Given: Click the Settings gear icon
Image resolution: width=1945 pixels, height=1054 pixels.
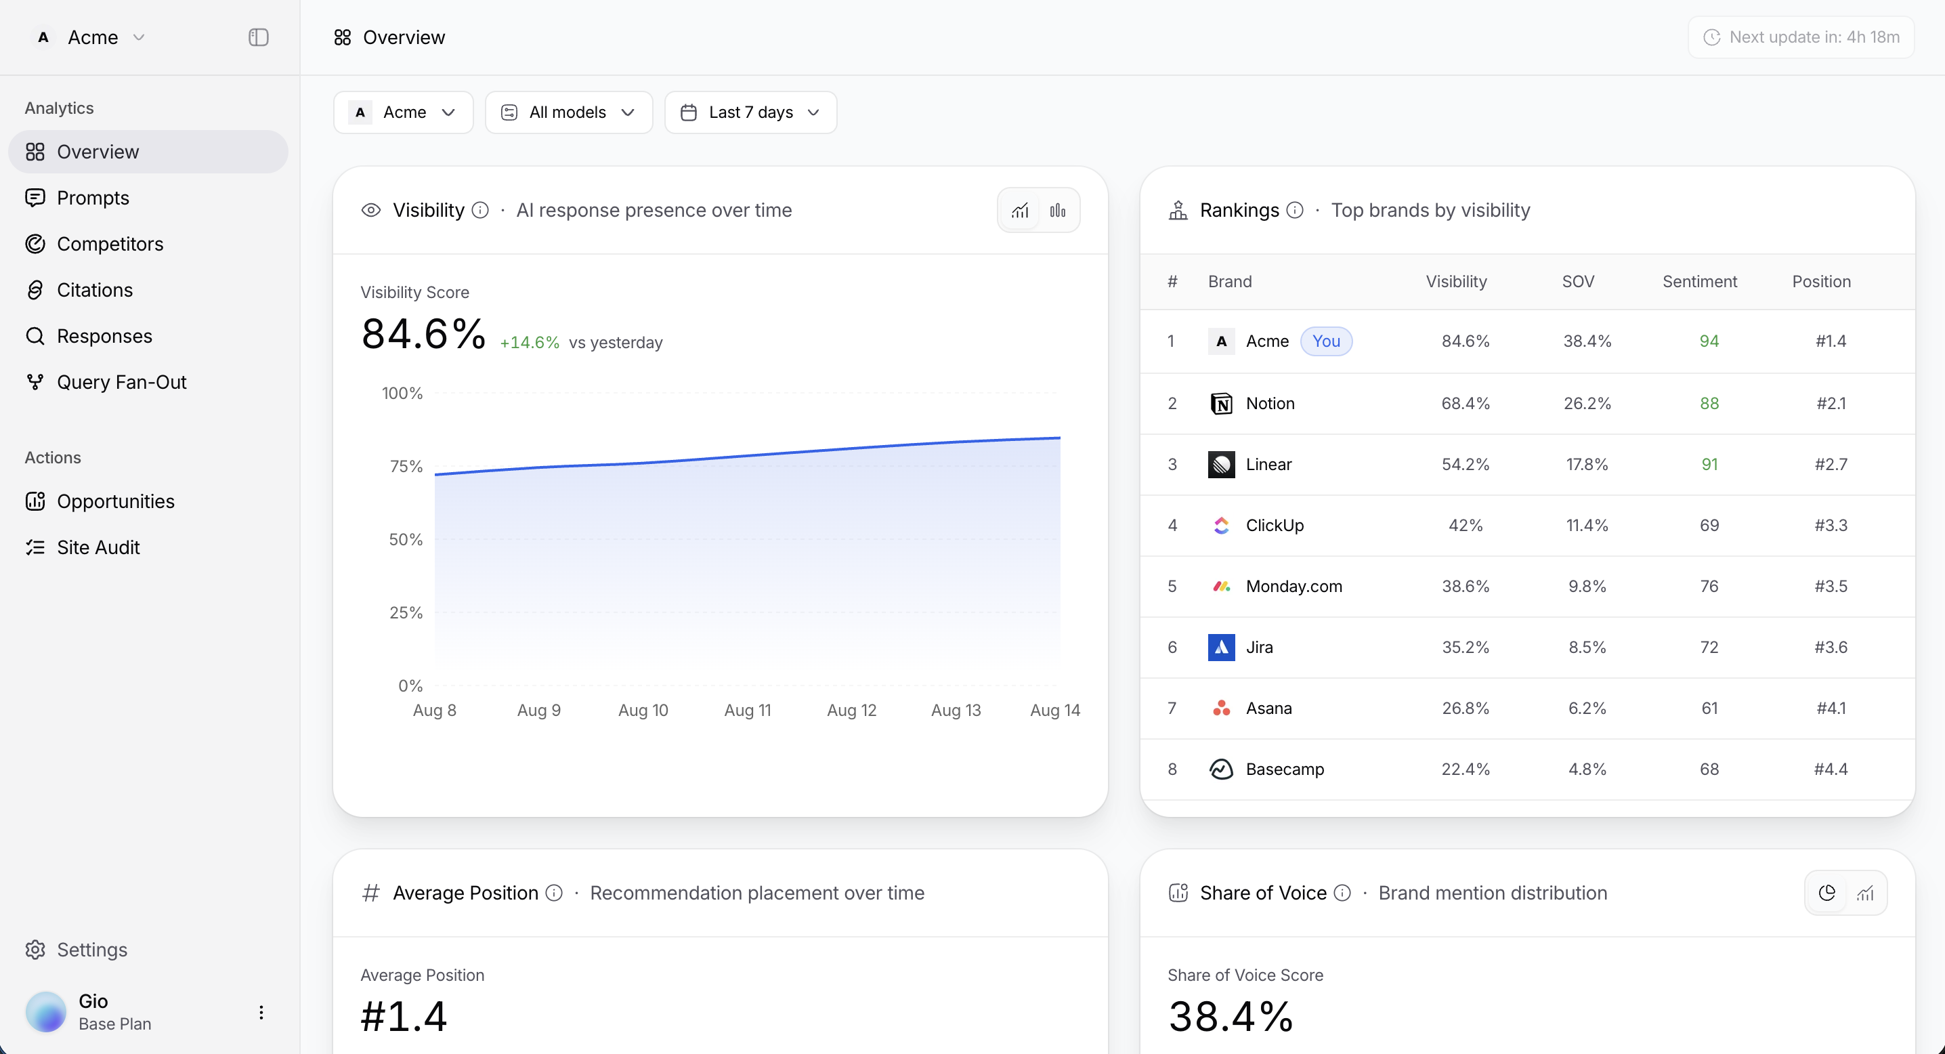Looking at the screenshot, I should point(35,950).
